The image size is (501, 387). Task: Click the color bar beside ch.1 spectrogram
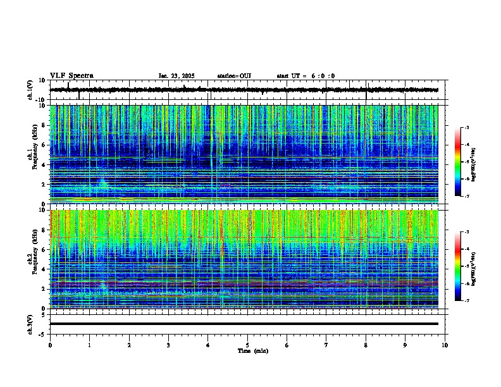[x=458, y=162]
